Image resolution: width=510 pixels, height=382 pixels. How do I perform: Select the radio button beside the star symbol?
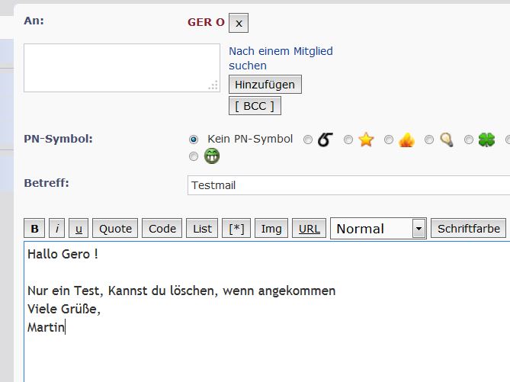(348, 140)
